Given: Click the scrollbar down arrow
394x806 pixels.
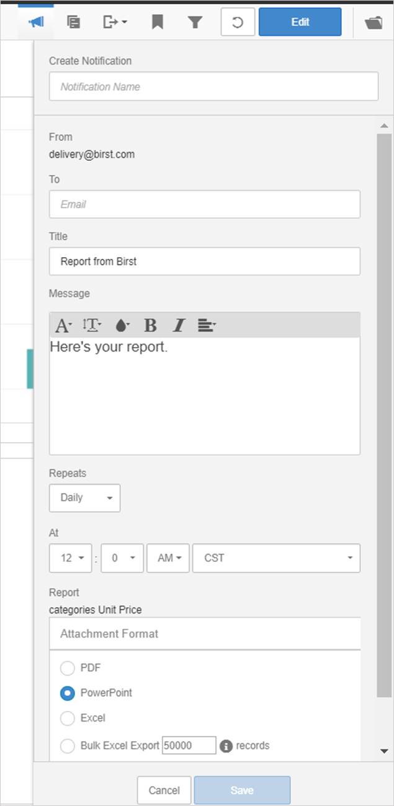Looking at the screenshot, I should point(384,751).
